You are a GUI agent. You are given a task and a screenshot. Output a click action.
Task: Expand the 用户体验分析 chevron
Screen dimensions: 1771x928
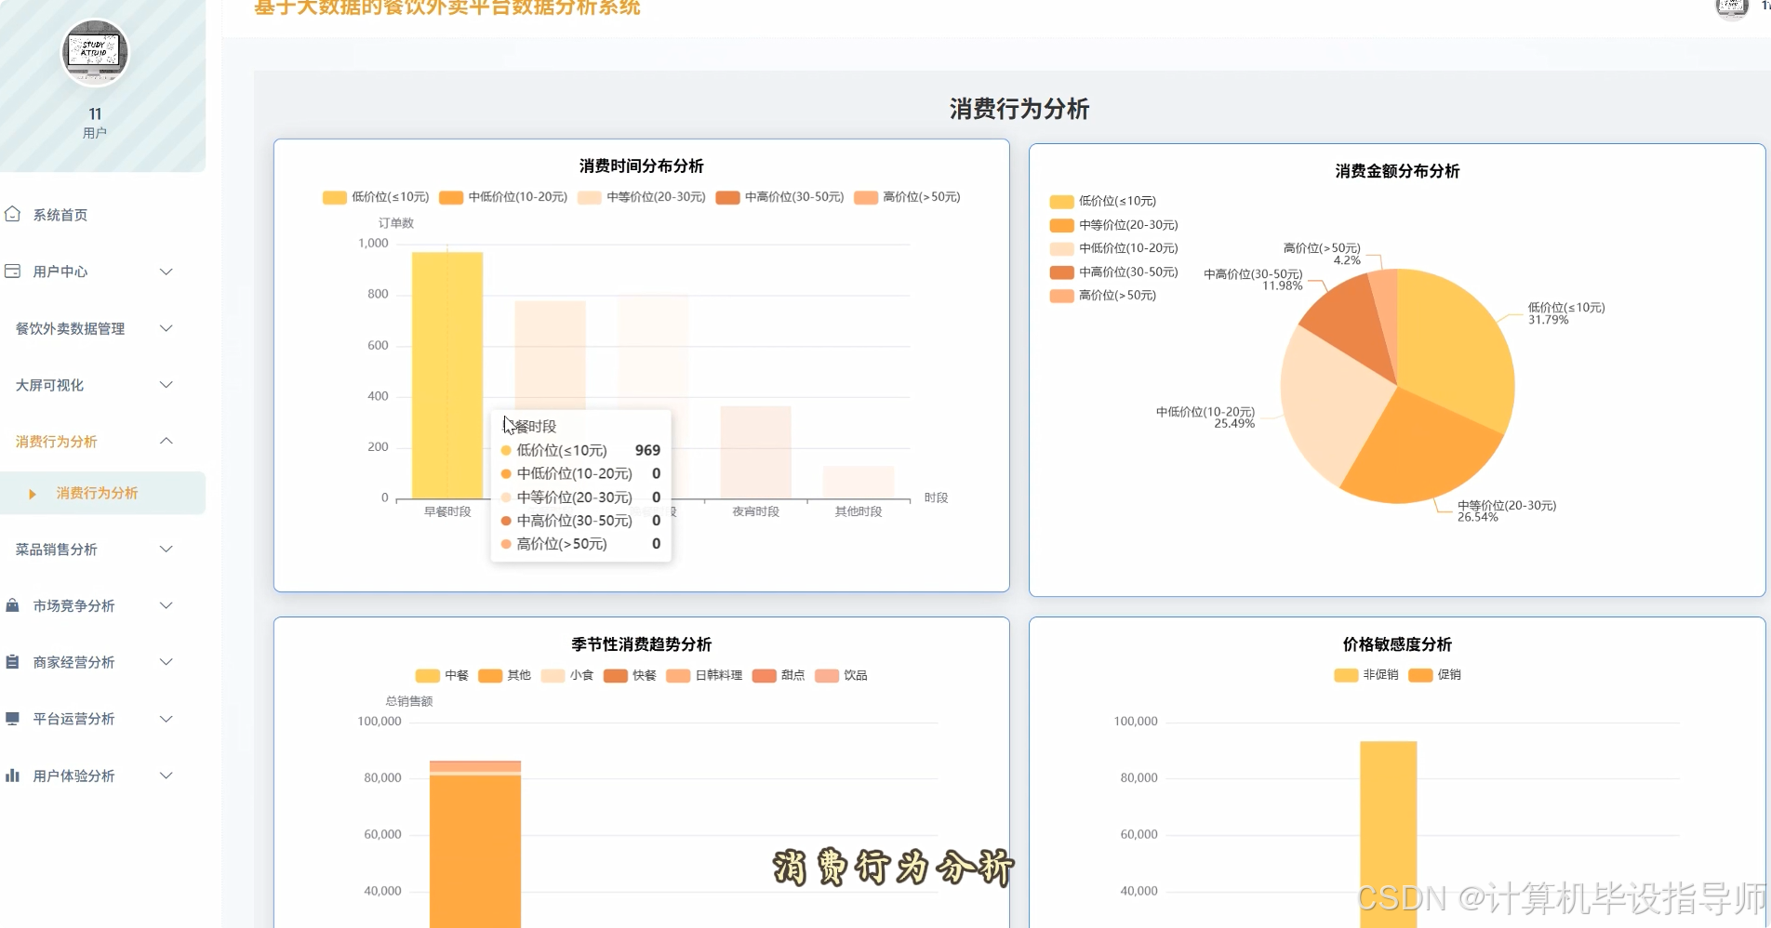click(x=166, y=776)
